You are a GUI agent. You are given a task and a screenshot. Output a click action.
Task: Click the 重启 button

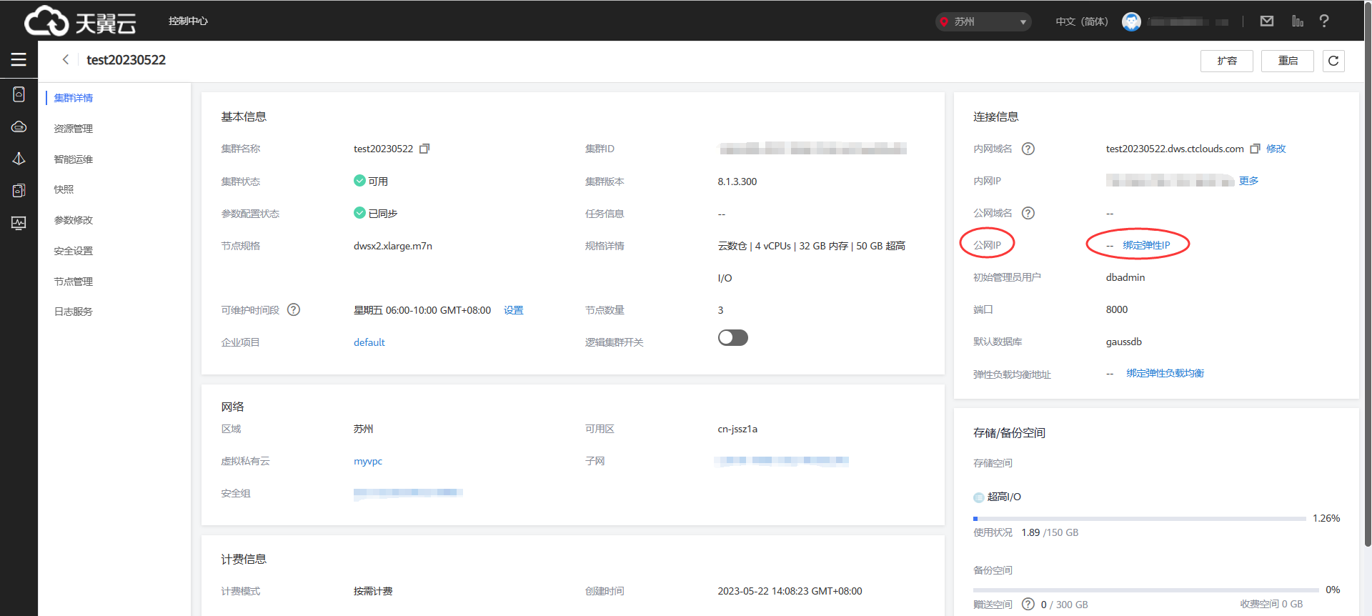tap(1288, 61)
